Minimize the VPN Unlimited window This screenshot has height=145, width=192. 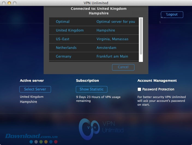pyautogui.click(x=9, y=3)
